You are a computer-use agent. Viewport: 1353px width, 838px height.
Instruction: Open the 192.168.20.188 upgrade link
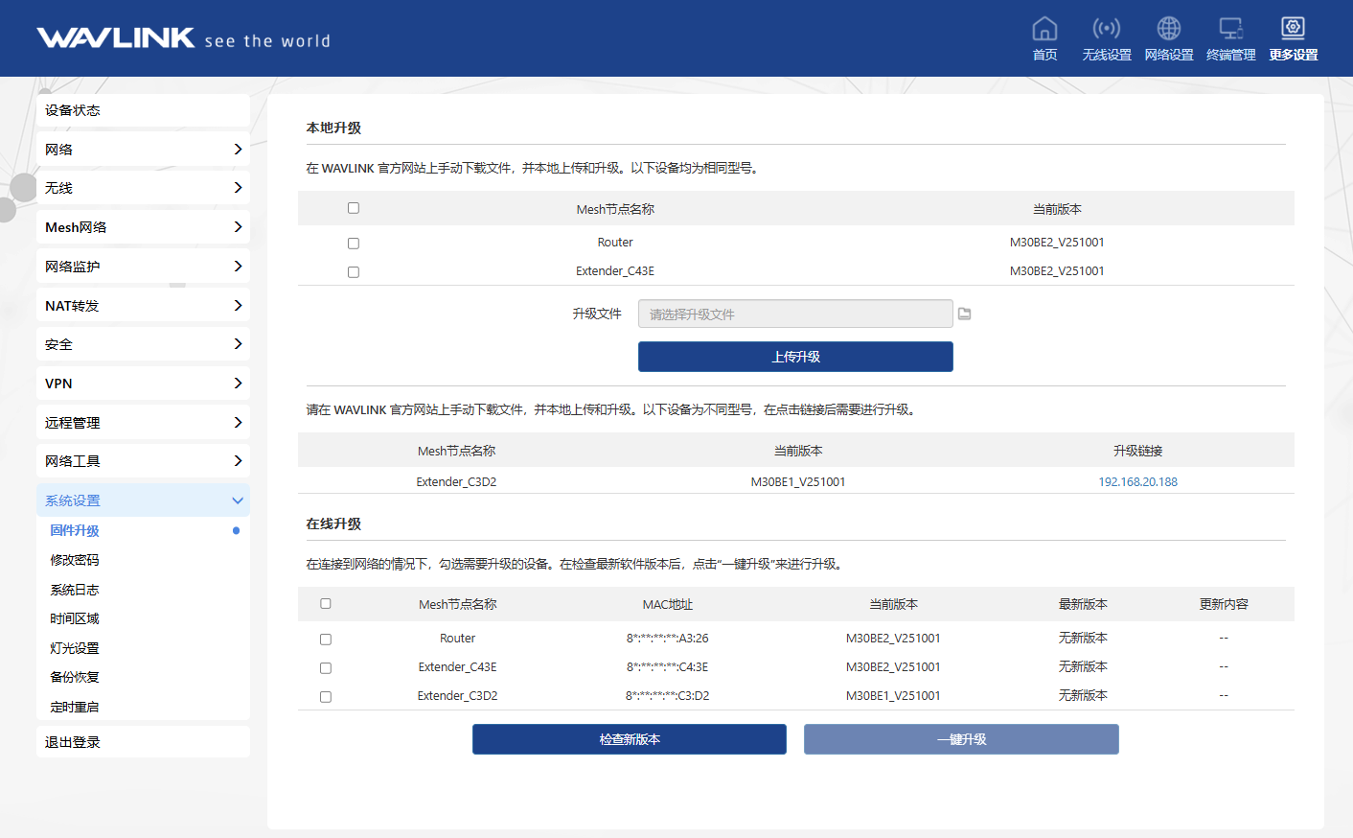coord(1137,482)
